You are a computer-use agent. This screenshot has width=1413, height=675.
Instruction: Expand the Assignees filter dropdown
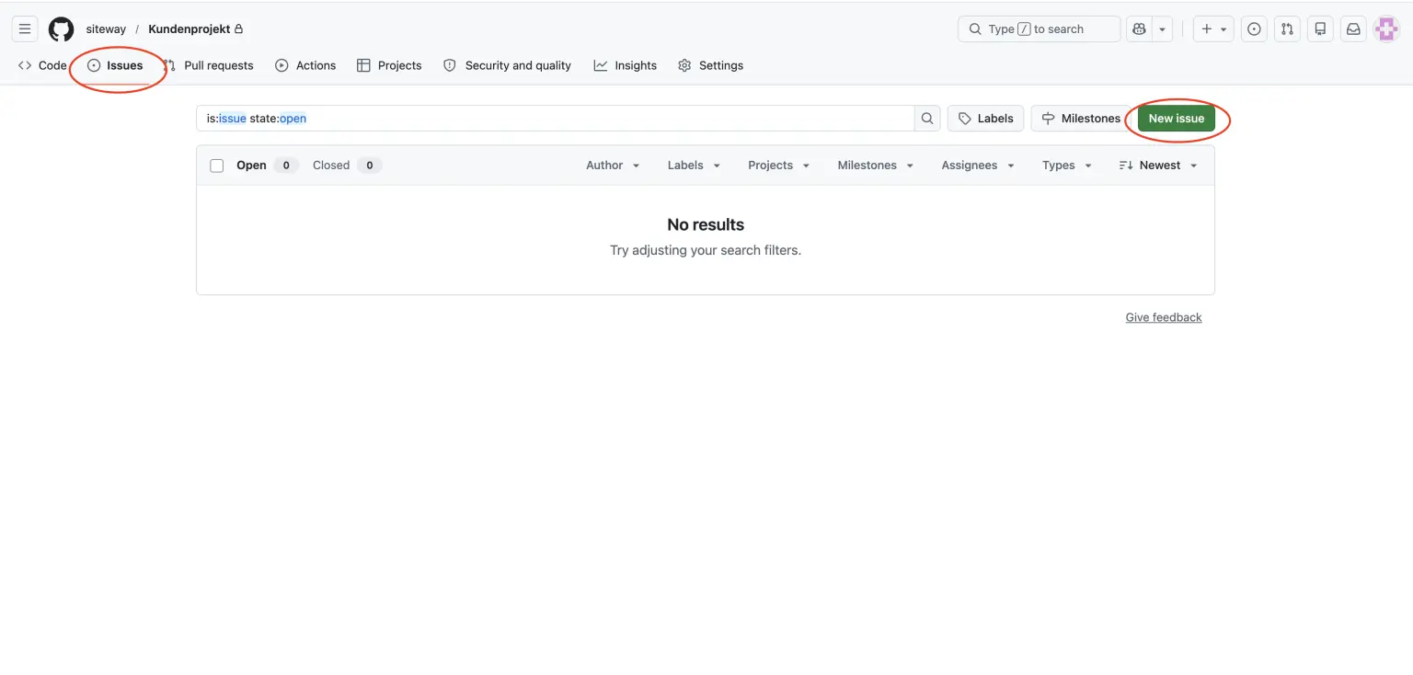click(x=978, y=166)
